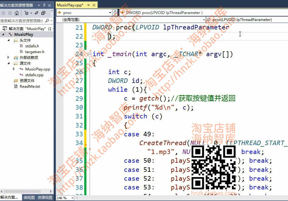
Task: Click the project icon beside MusicPlay project
Action: 10,35
